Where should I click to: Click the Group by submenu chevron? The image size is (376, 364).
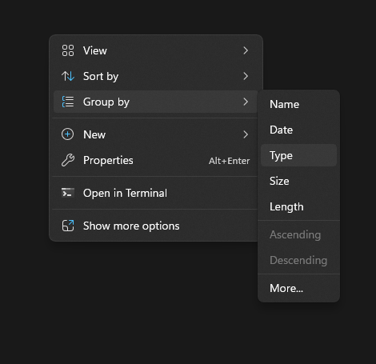(x=246, y=102)
